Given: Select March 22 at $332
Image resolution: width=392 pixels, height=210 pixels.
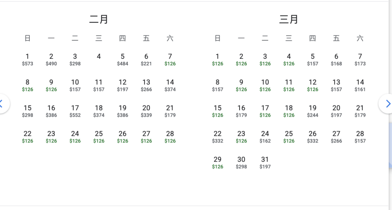Looking at the screenshot, I should (x=217, y=137).
